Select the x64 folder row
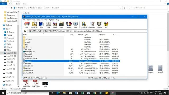This screenshot has height=95, width=169. click(x=71, y=45)
